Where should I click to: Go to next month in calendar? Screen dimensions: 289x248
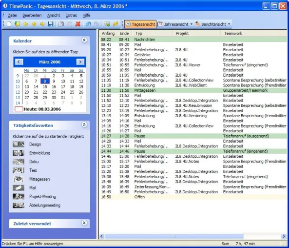pyautogui.click(x=80, y=62)
